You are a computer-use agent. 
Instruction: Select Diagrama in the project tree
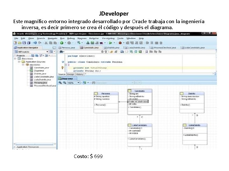coord(39,71)
